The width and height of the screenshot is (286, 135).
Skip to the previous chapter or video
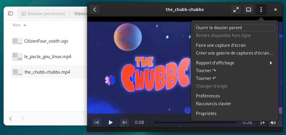[97, 123]
